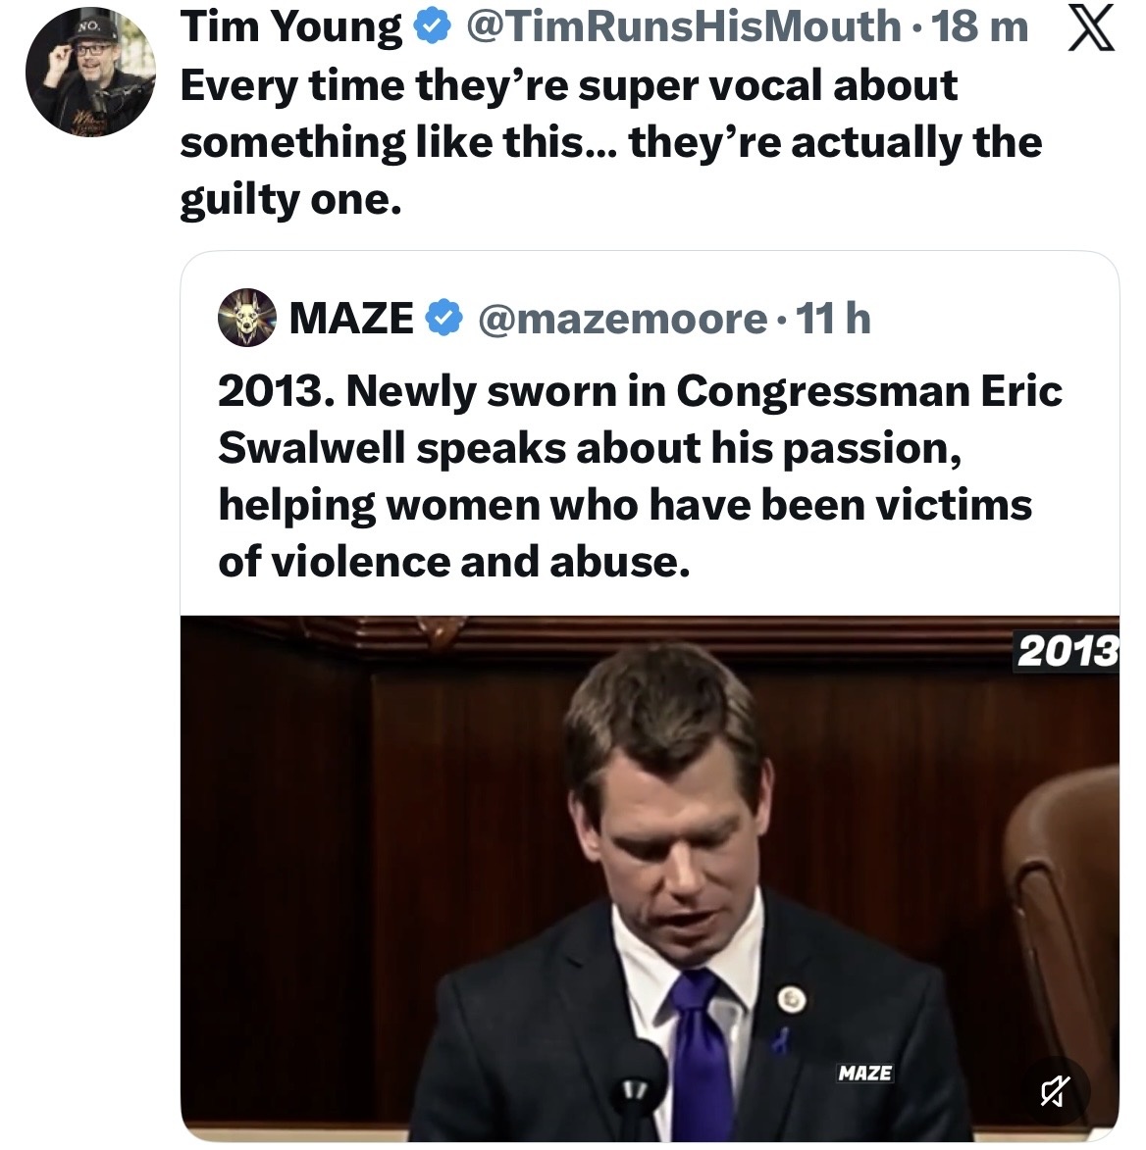The height and width of the screenshot is (1150, 1146).
Task: Open Tim Young's profile avatar
Action: pyautogui.click(x=89, y=75)
